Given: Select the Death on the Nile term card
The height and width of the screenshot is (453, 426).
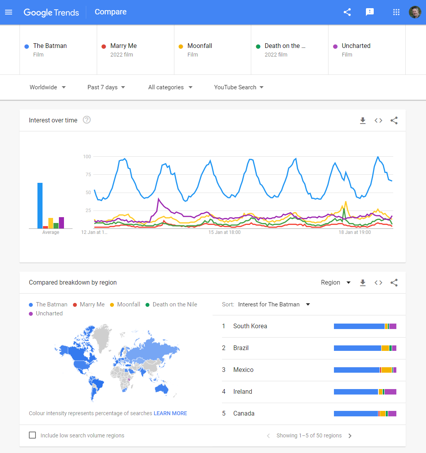Looking at the screenshot, I should pos(289,50).
